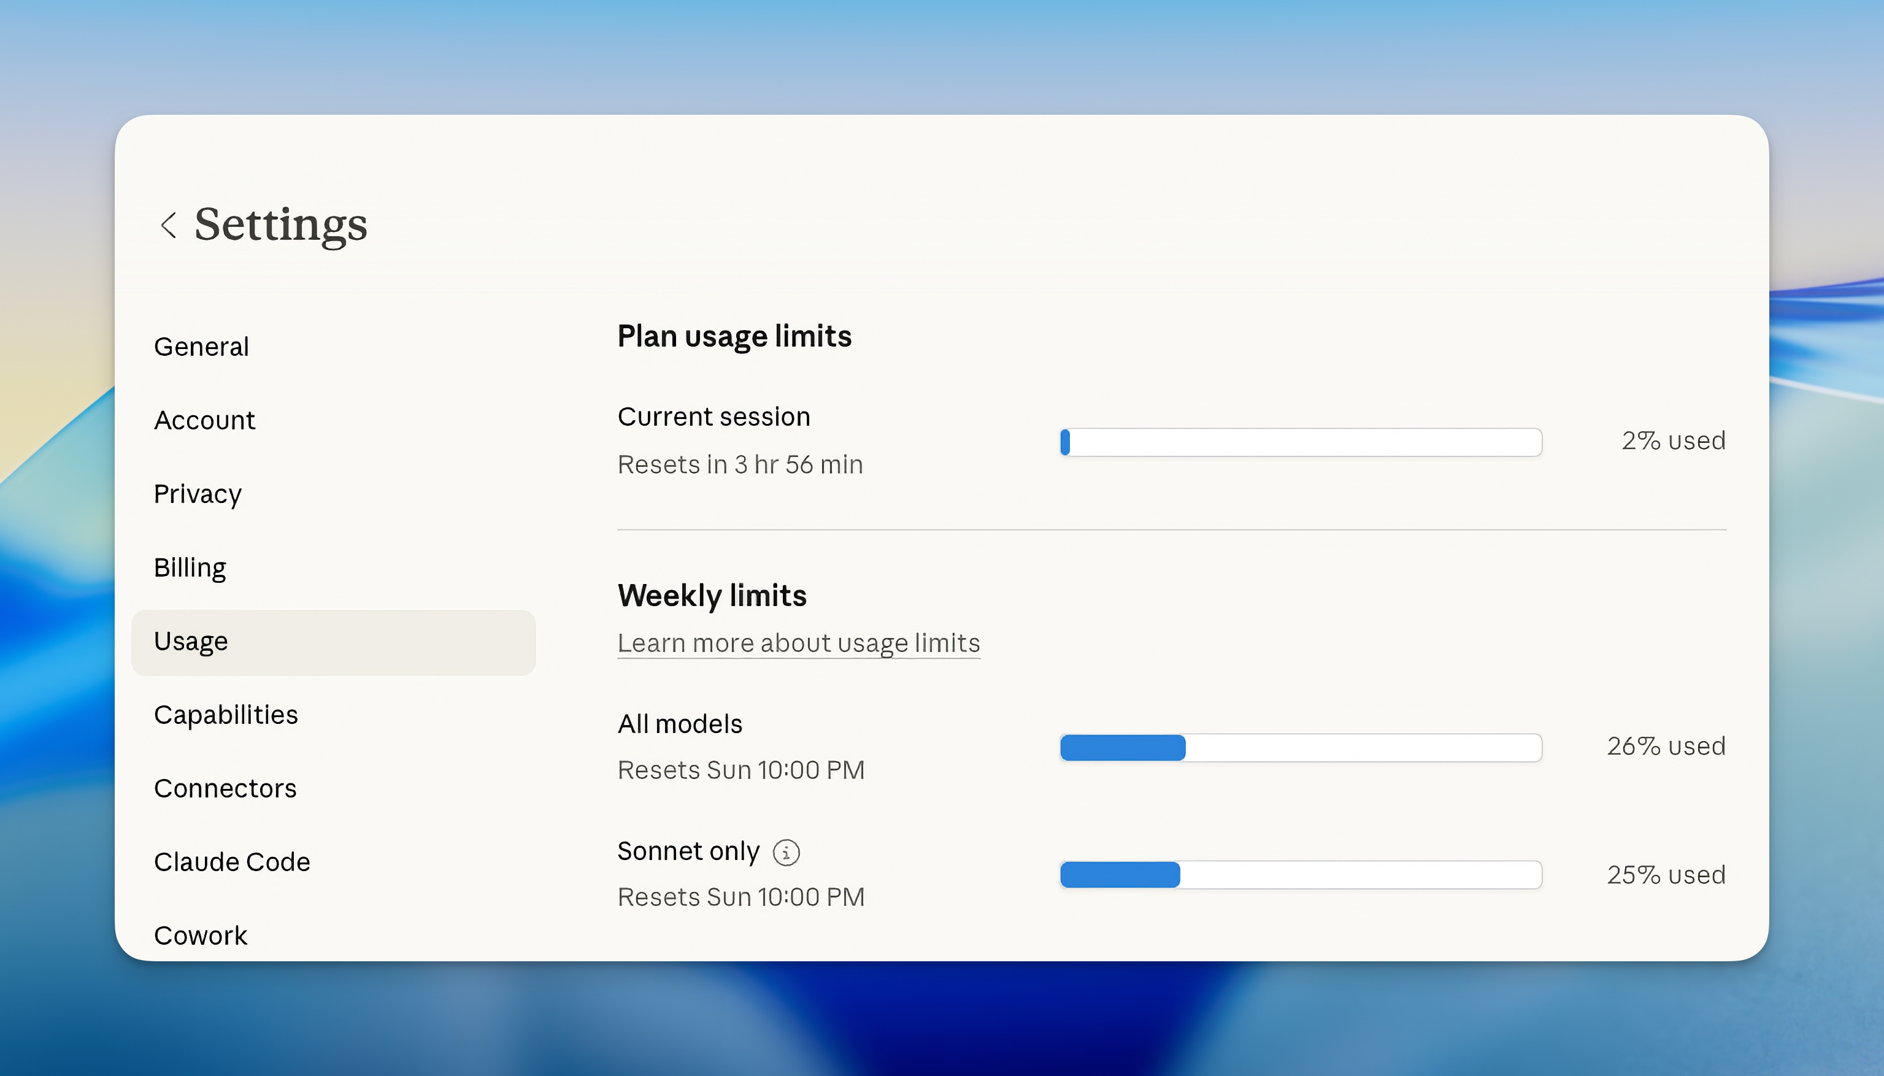
Task: Switch to the Privacy section
Action: (x=333, y=494)
